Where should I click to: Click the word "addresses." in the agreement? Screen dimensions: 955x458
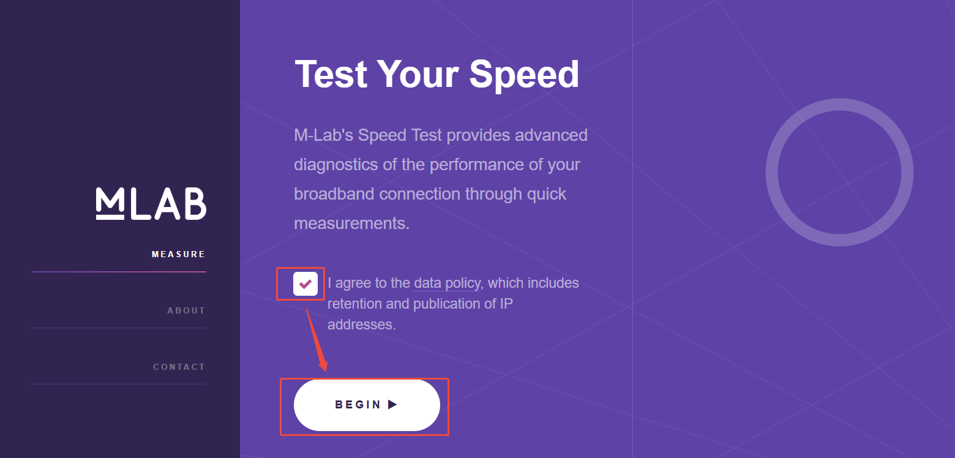pos(361,325)
